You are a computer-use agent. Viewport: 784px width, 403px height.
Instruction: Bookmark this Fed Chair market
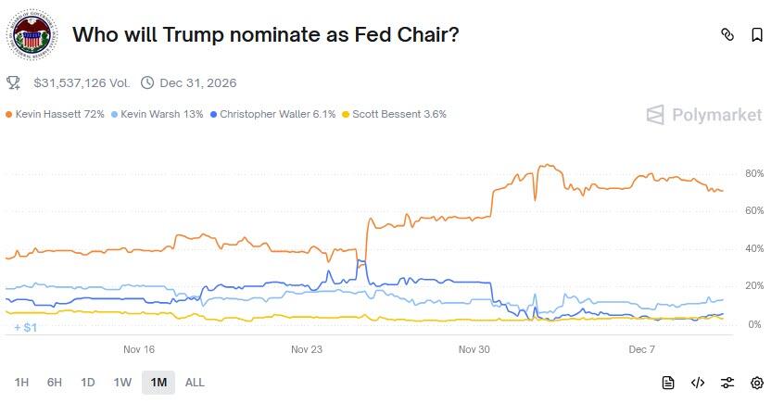click(x=757, y=35)
